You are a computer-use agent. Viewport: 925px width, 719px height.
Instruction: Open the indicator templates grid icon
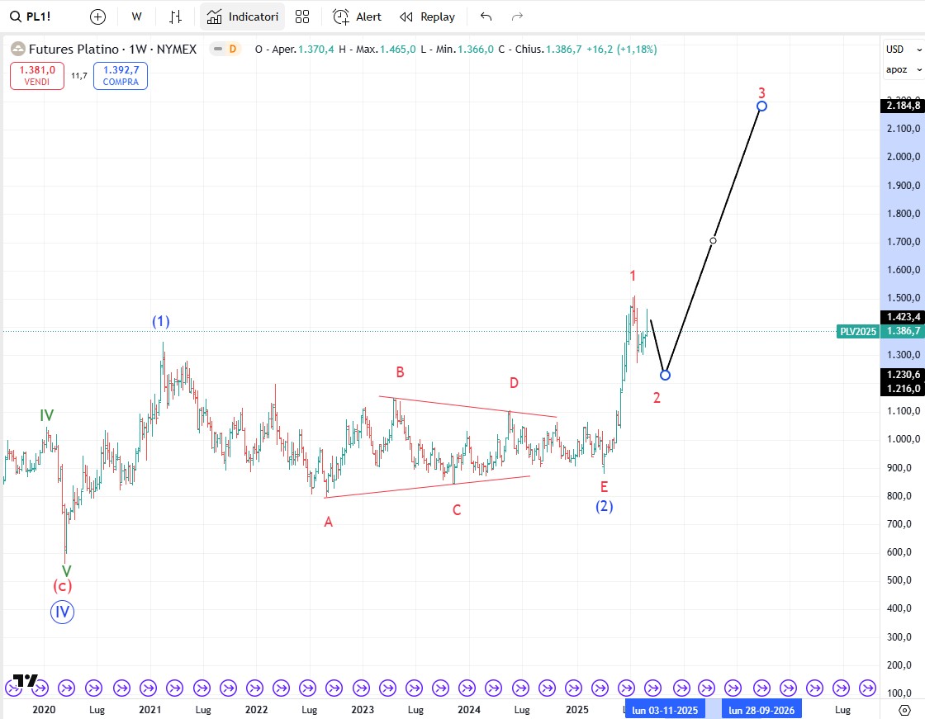(x=302, y=17)
